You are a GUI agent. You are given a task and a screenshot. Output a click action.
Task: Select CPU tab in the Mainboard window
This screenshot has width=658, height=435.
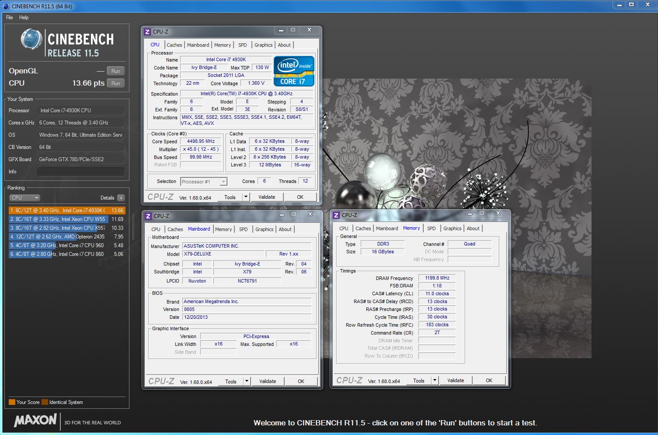click(156, 229)
